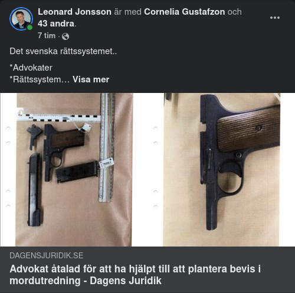Image resolution: width=295 pixels, height=293 pixels.
Task: Open Leonard Jonsson's profile picture
Action: click(x=21, y=19)
